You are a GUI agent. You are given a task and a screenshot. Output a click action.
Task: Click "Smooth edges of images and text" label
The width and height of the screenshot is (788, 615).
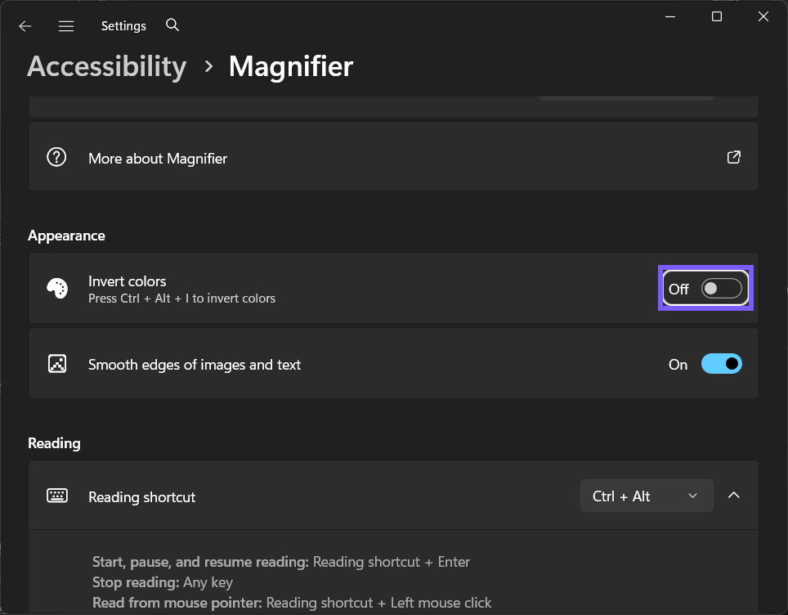coord(195,365)
